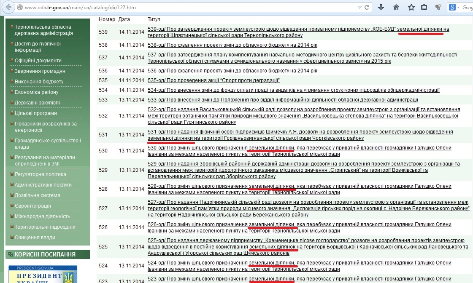The width and height of the screenshot is (473, 283).
Task: Click the Google search engine icon
Action: tap(452, 7)
